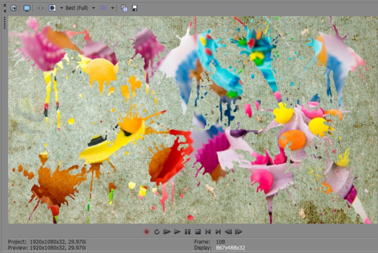Click the docking grip handle dots

point(5,23)
